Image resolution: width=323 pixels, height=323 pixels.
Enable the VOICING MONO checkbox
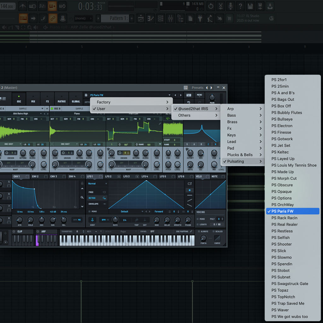pos(197,219)
